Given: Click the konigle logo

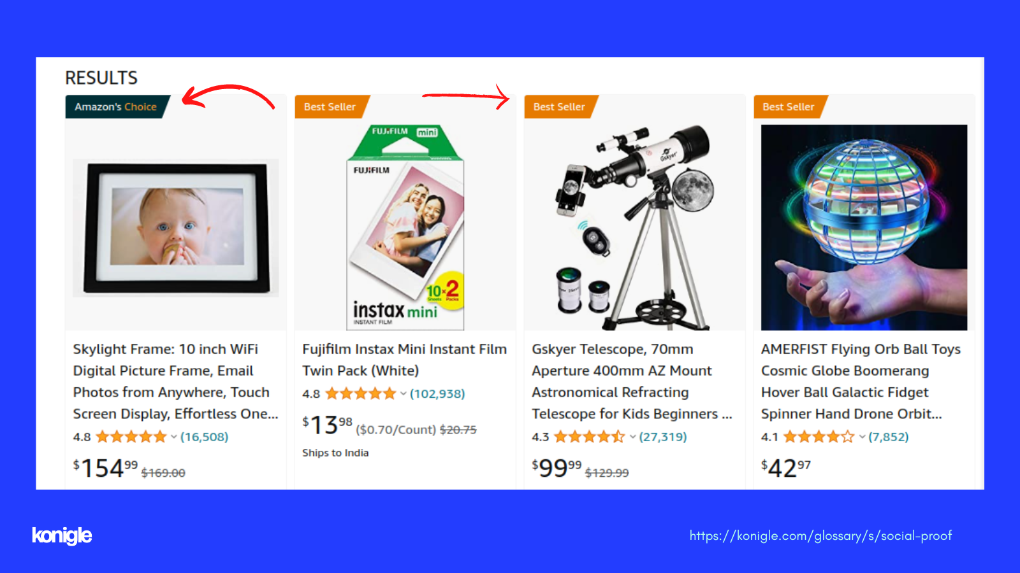Looking at the screenshot, I should tap(62, 535).
